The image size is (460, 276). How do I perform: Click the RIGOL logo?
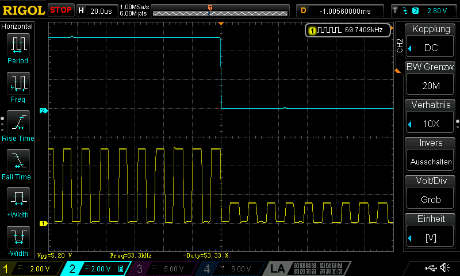[24, 10]
